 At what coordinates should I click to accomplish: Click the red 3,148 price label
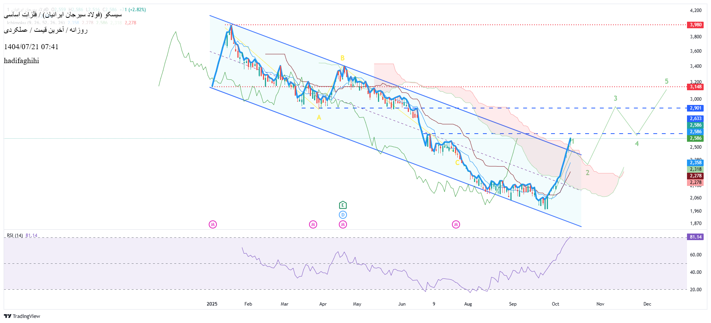pos(696,87)
